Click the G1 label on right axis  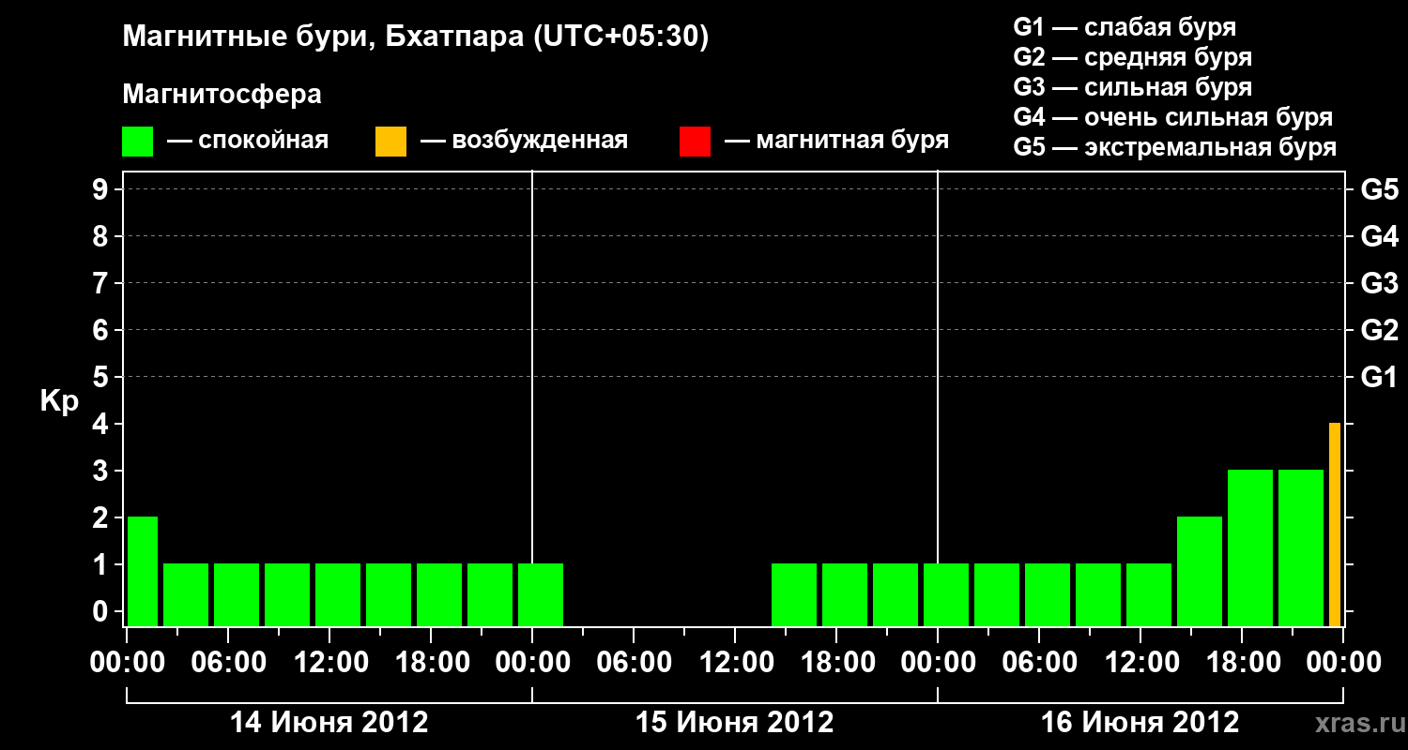tap(1379, 377)
